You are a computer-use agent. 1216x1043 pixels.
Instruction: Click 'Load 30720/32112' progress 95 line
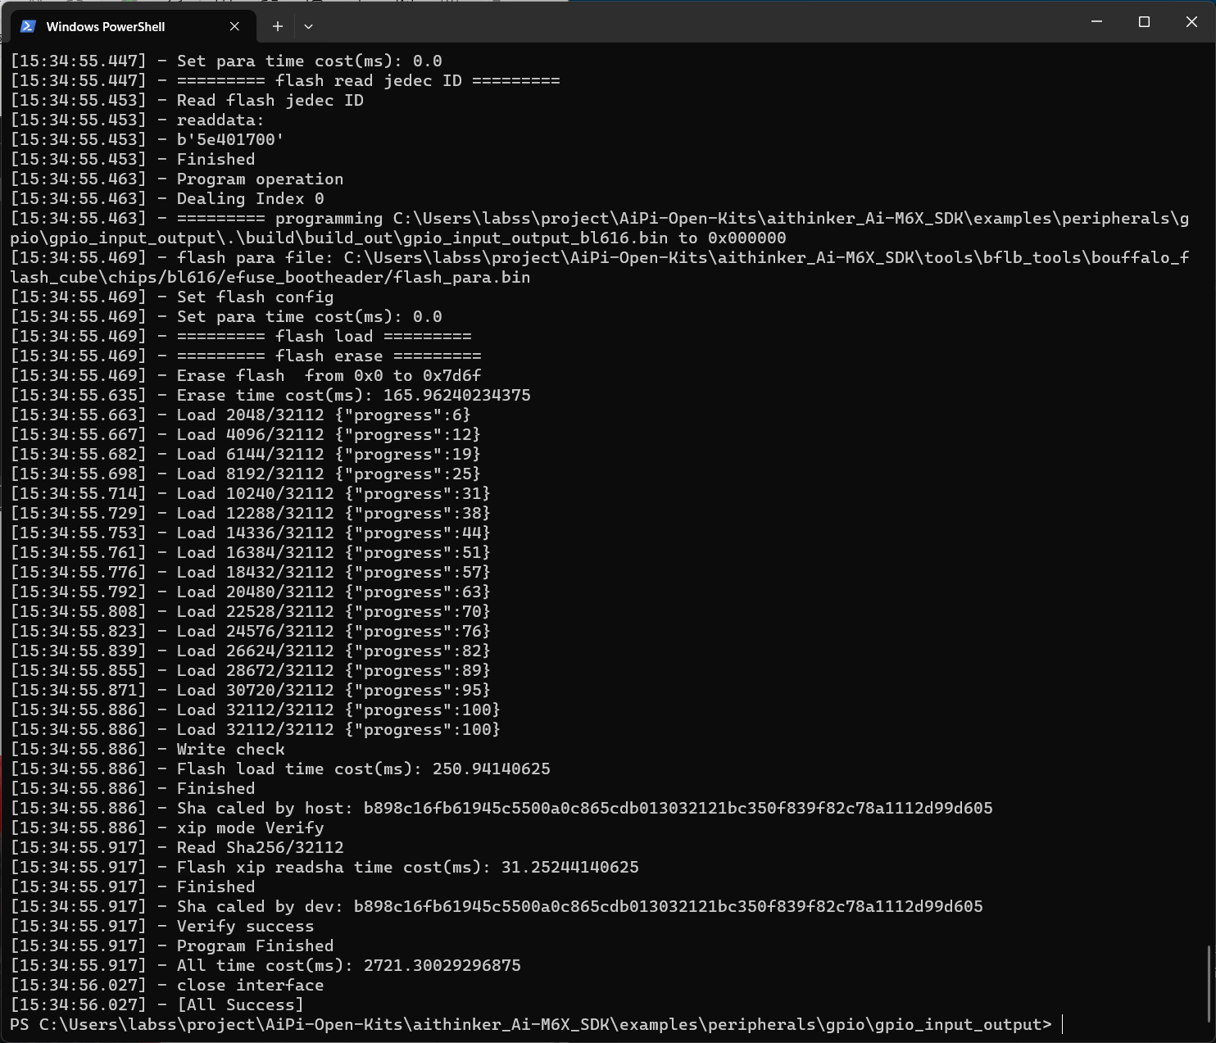250,690
